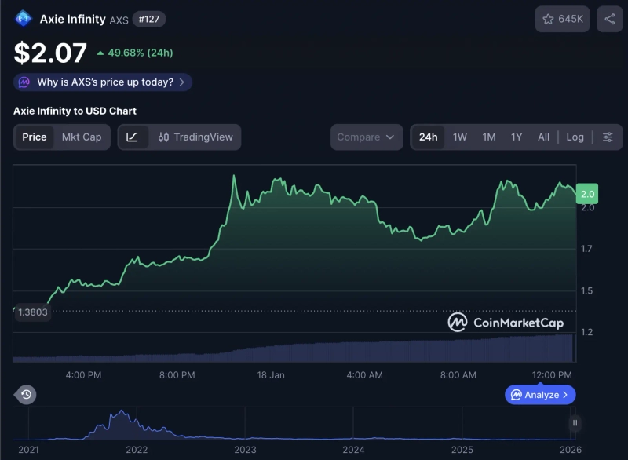This screenshot has height=460, width=628.
Task: Click the #127 rank badge
Action: coord(149,20)
